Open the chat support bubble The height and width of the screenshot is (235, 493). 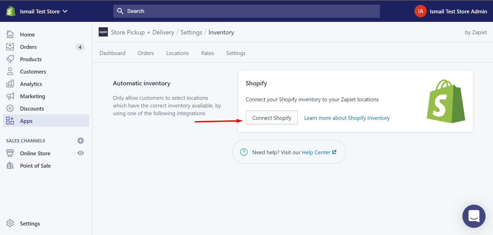tap(474, 216)
